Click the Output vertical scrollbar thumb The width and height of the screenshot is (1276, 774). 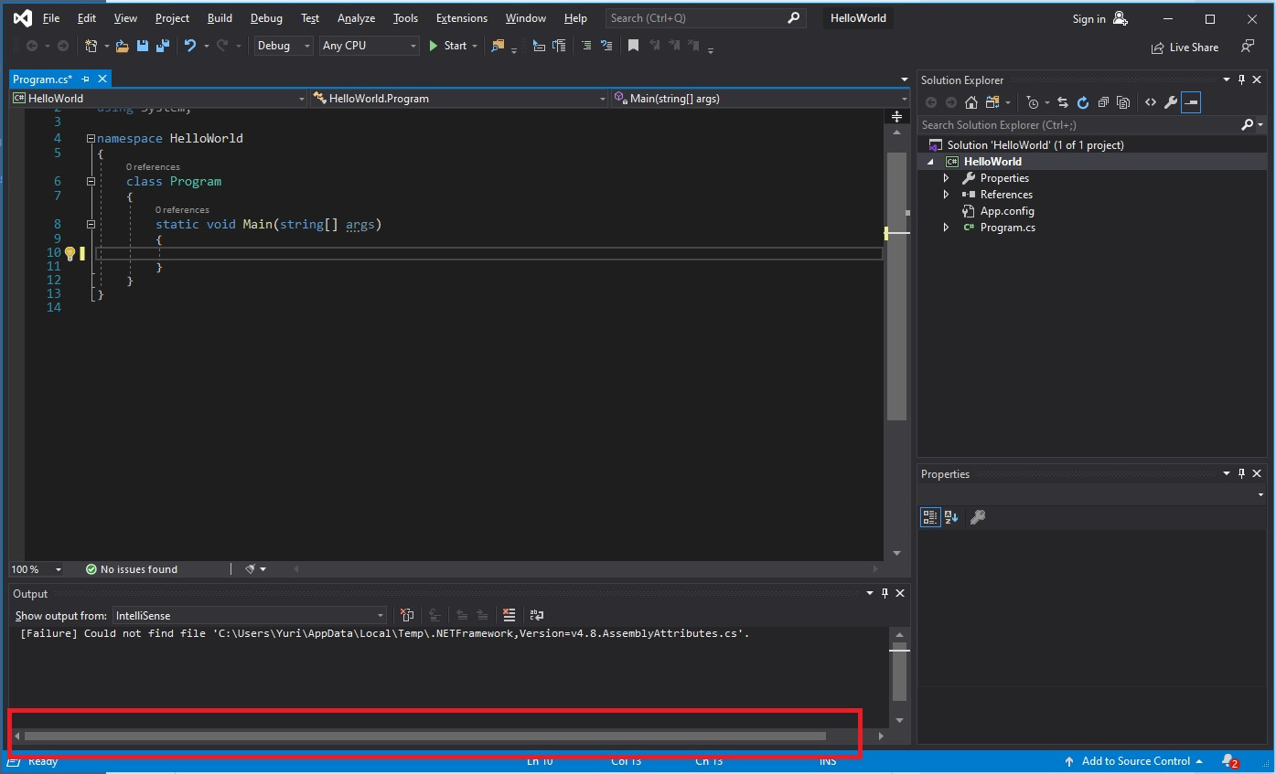pyautogui.click(x=899, y=672)
